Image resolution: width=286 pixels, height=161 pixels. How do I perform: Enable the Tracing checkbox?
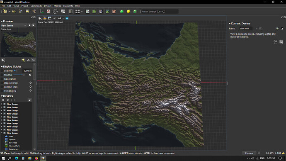click(2, 75)
